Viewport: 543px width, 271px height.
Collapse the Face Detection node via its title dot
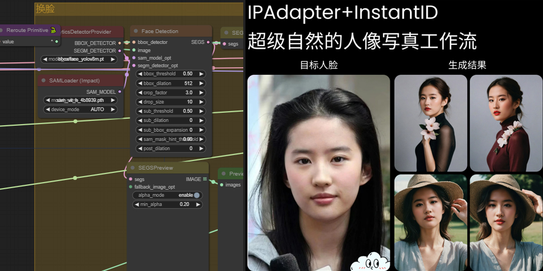(136, 31)
